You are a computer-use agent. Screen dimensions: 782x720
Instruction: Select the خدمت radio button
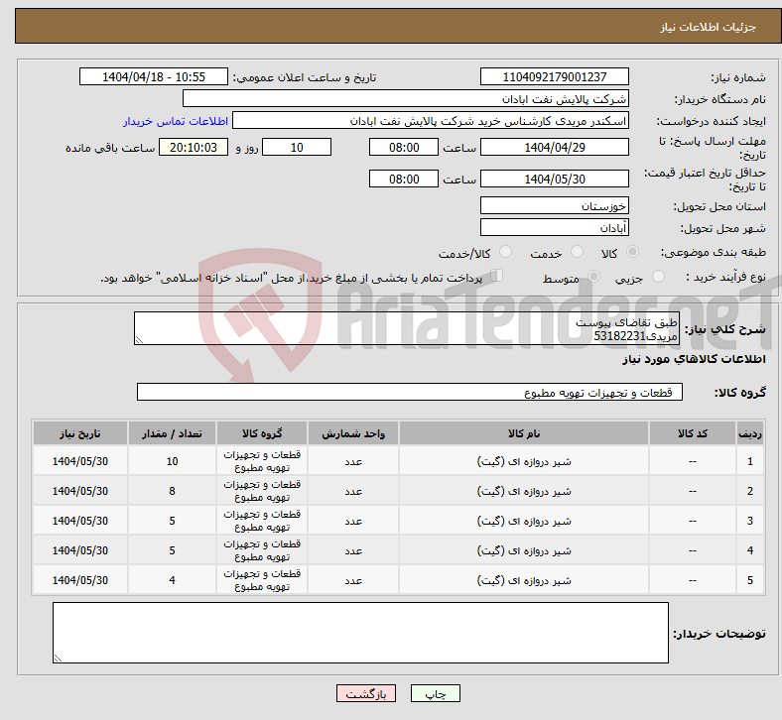coord(577,252)
